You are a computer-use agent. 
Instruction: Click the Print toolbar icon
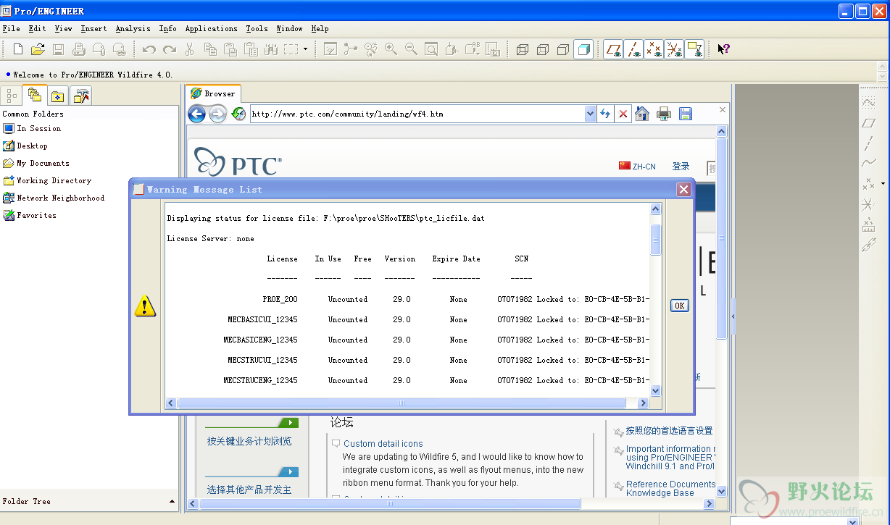pos(78,49)
